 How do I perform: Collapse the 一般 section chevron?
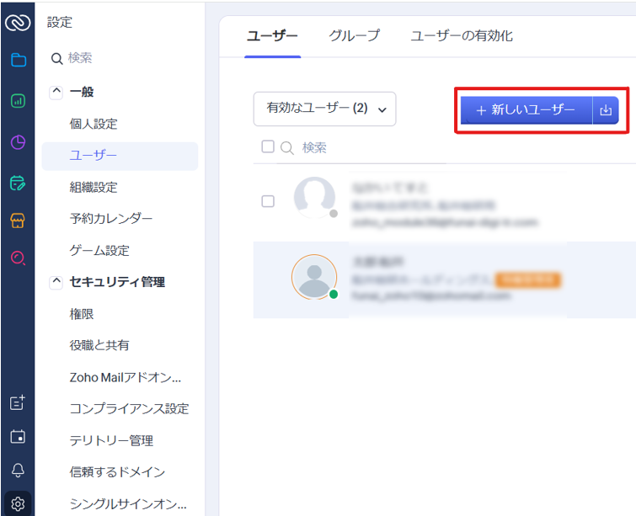(56, 92)
